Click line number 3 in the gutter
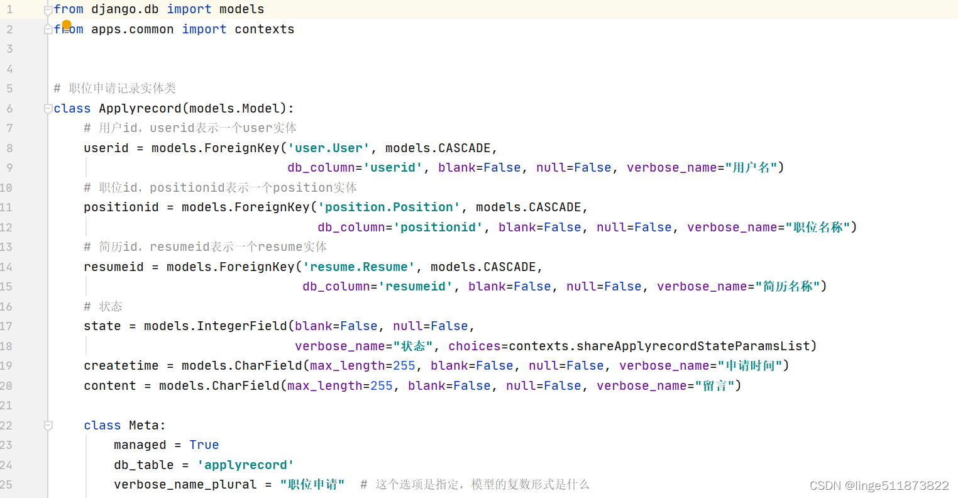 [9, 49]
